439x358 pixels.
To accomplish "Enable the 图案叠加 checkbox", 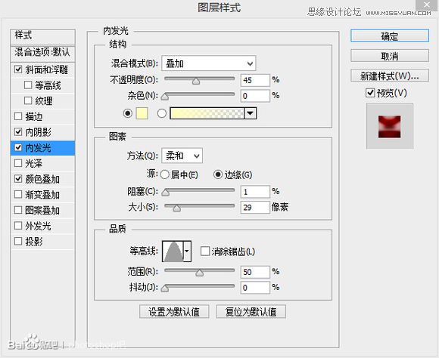I will coord(18,210).
